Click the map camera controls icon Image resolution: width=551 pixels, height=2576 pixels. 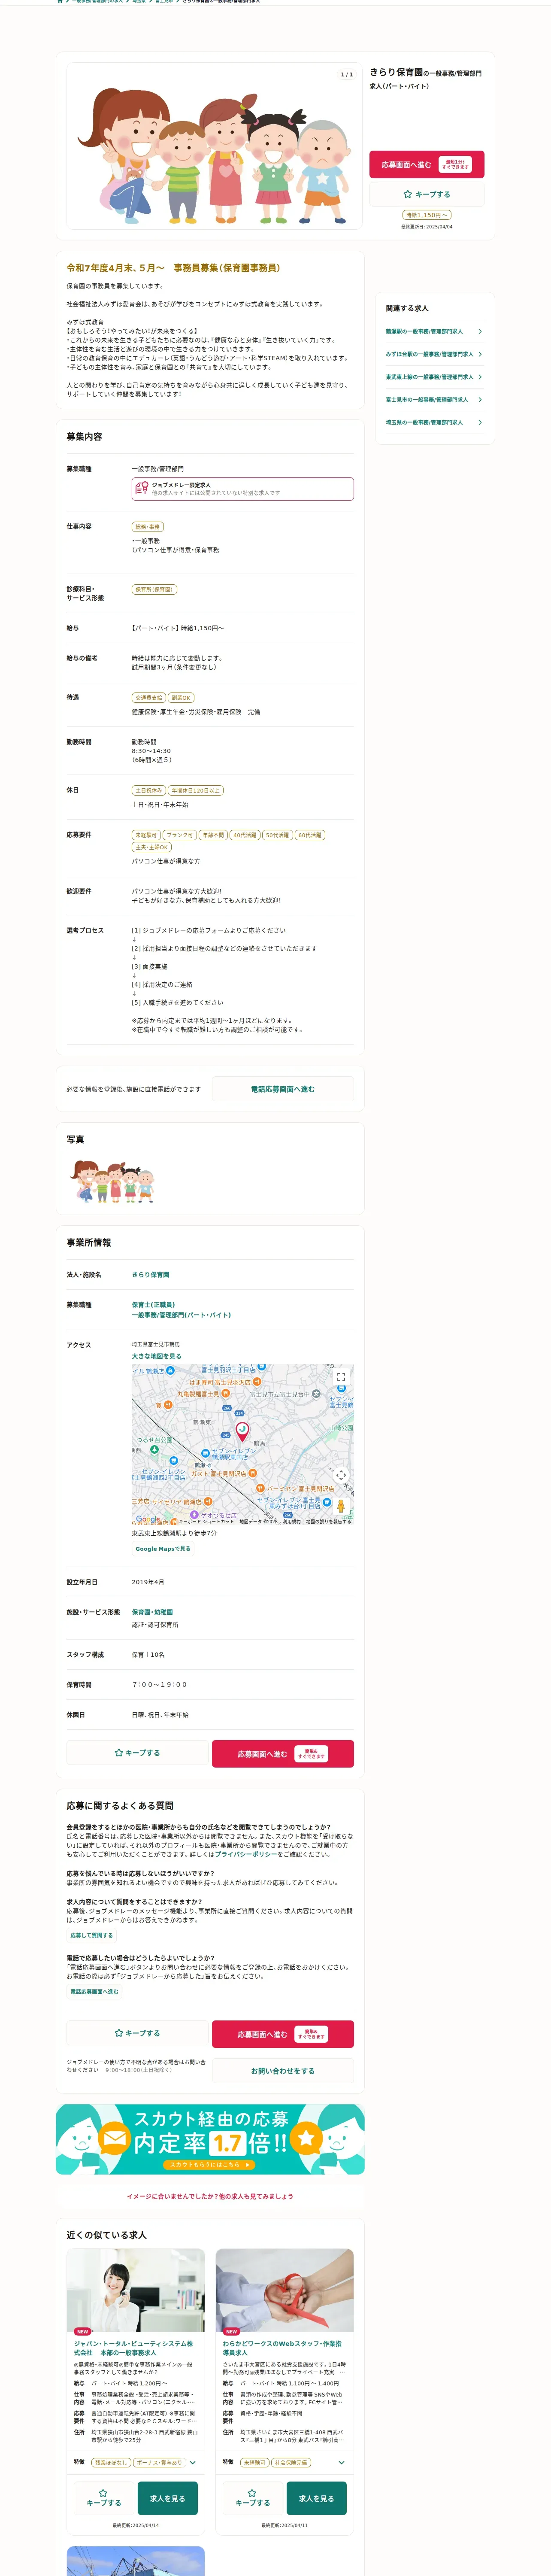click(341, 1475)
